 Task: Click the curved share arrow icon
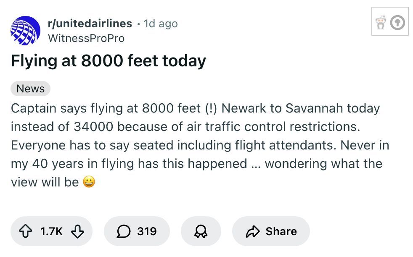tap(253, 231)
